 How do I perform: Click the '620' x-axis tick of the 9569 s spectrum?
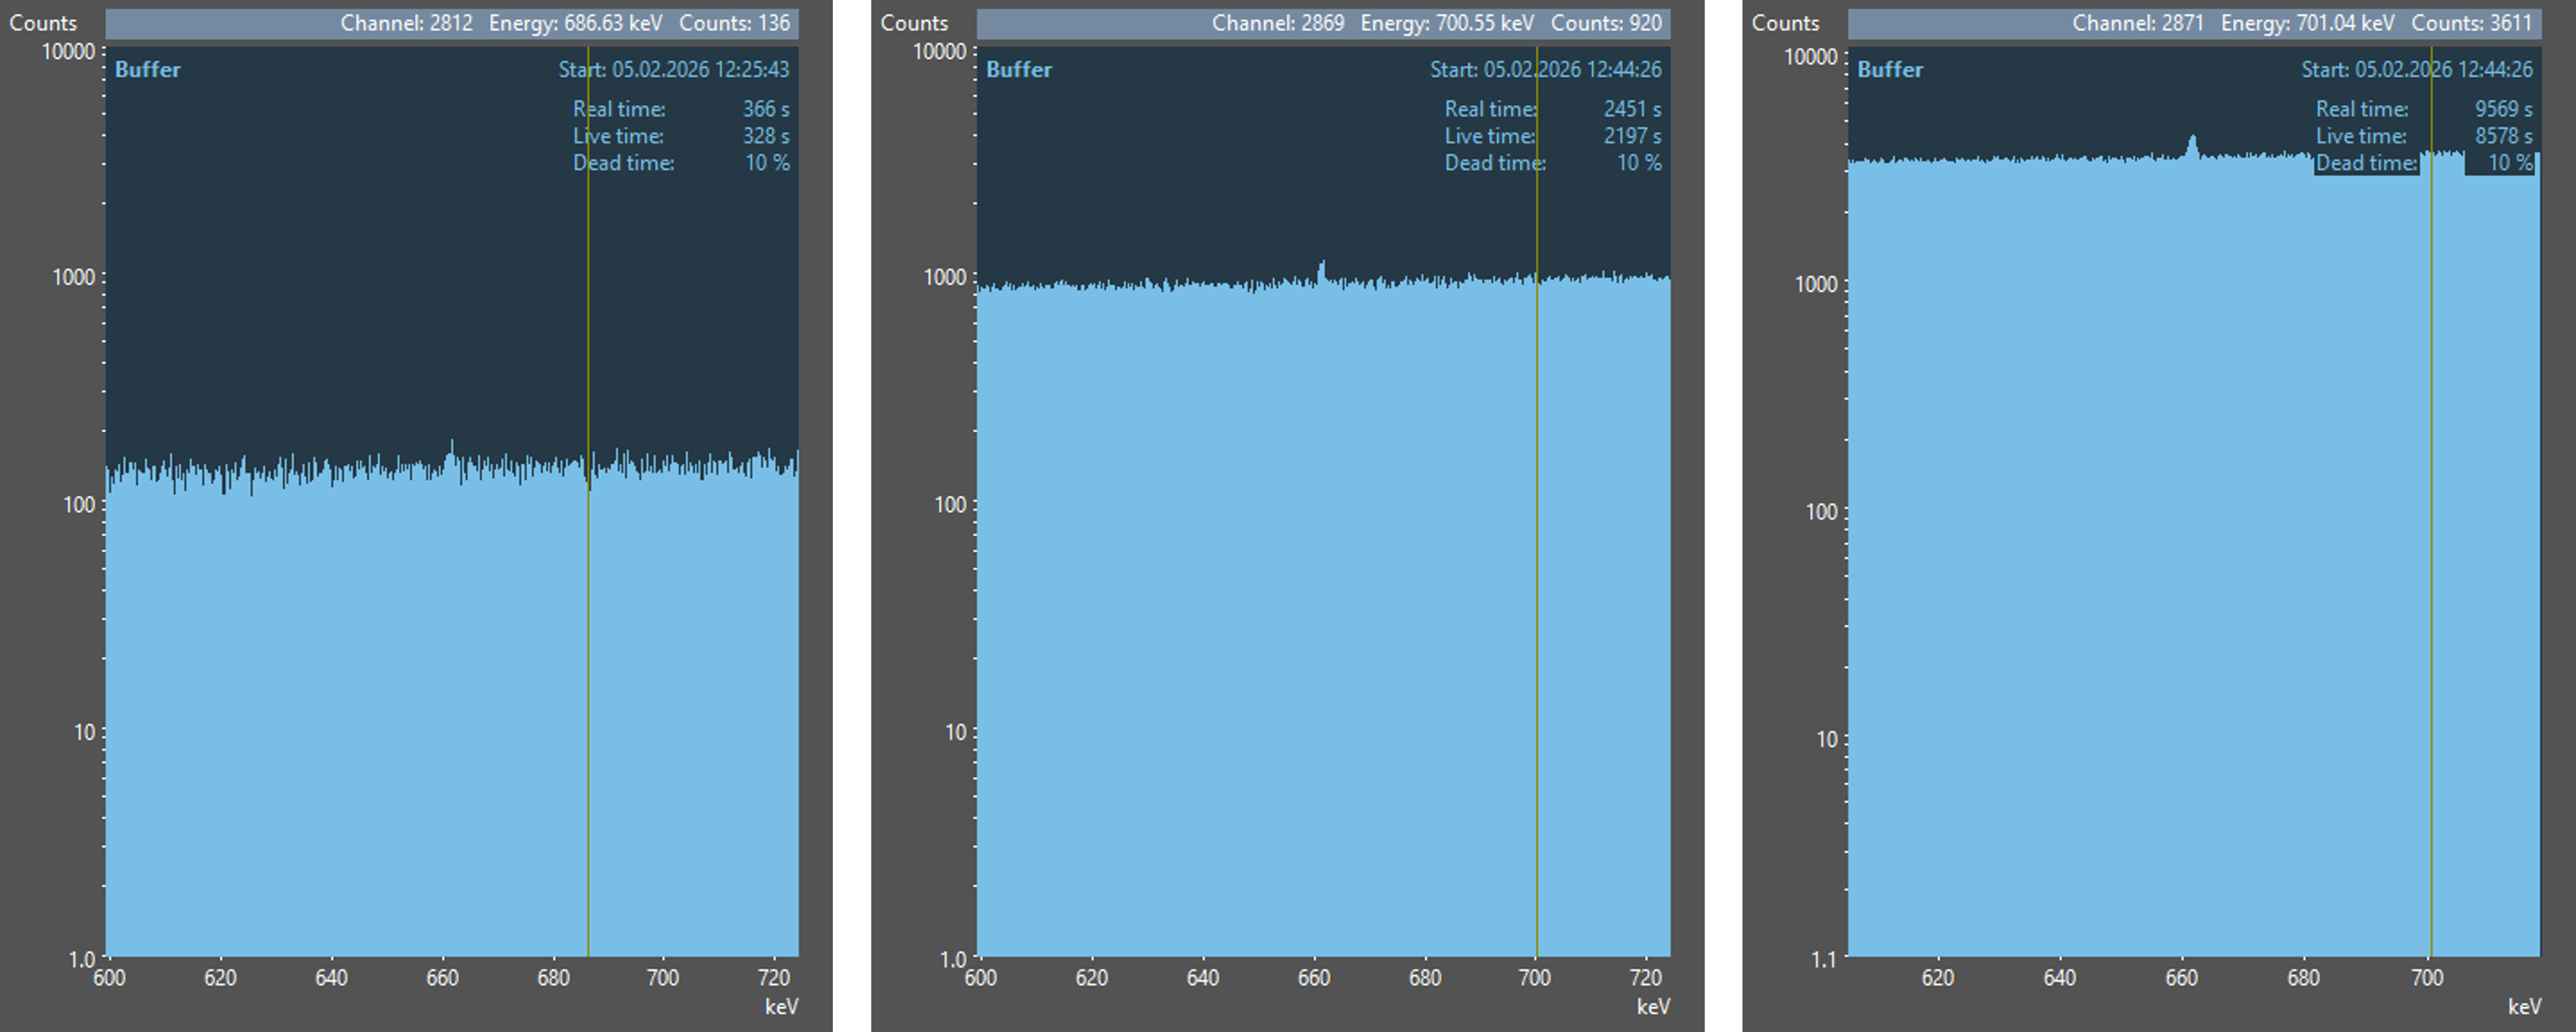tap(1938, 978)
